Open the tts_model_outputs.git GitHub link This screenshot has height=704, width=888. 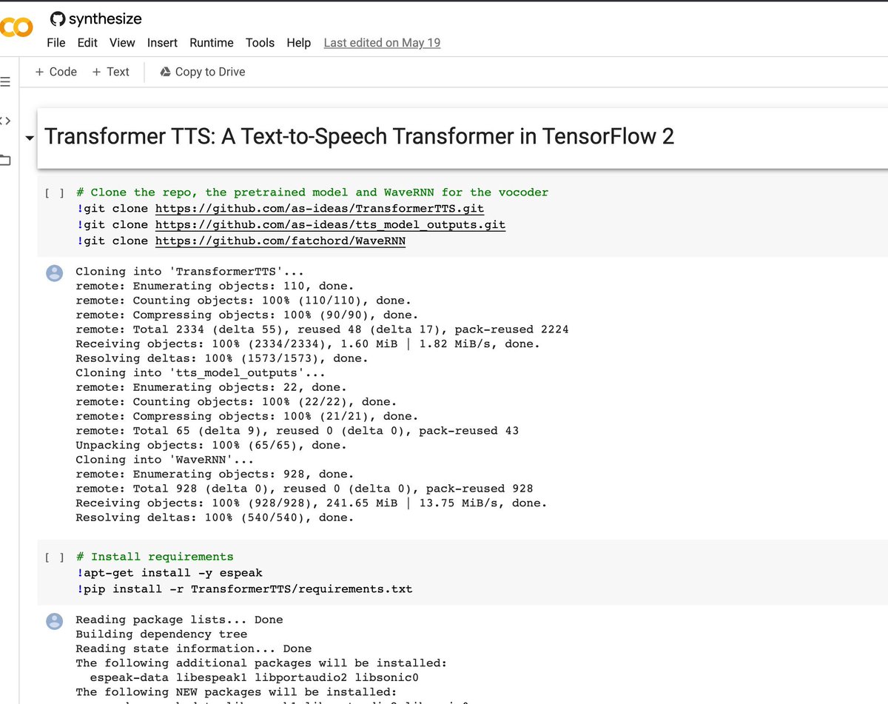(x=330, y=224)
